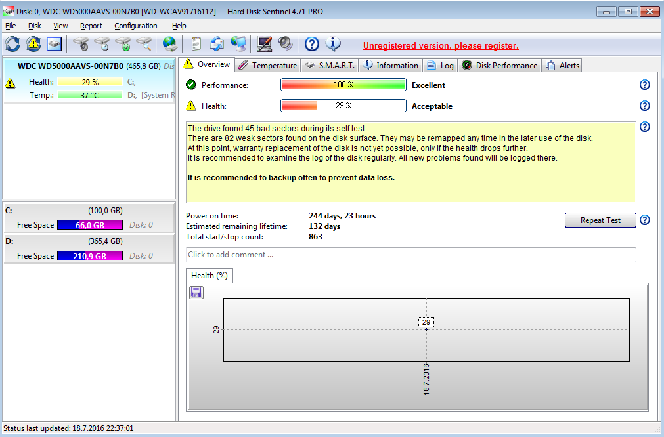Viewport: 664px width, 437px height.
Task: Click the 244 days, 23 hours power-on value
Action: [342, 216]
